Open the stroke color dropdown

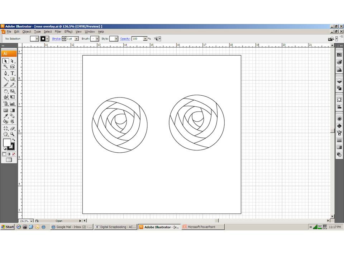(x=47, y=39)
